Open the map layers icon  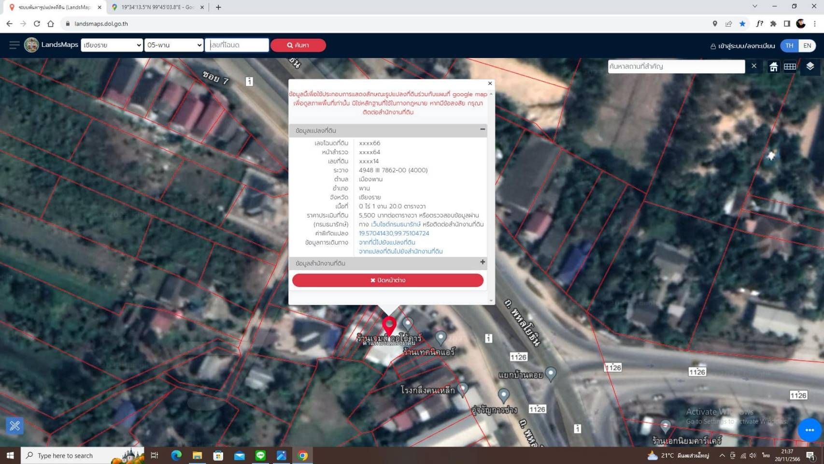point(810,66)
